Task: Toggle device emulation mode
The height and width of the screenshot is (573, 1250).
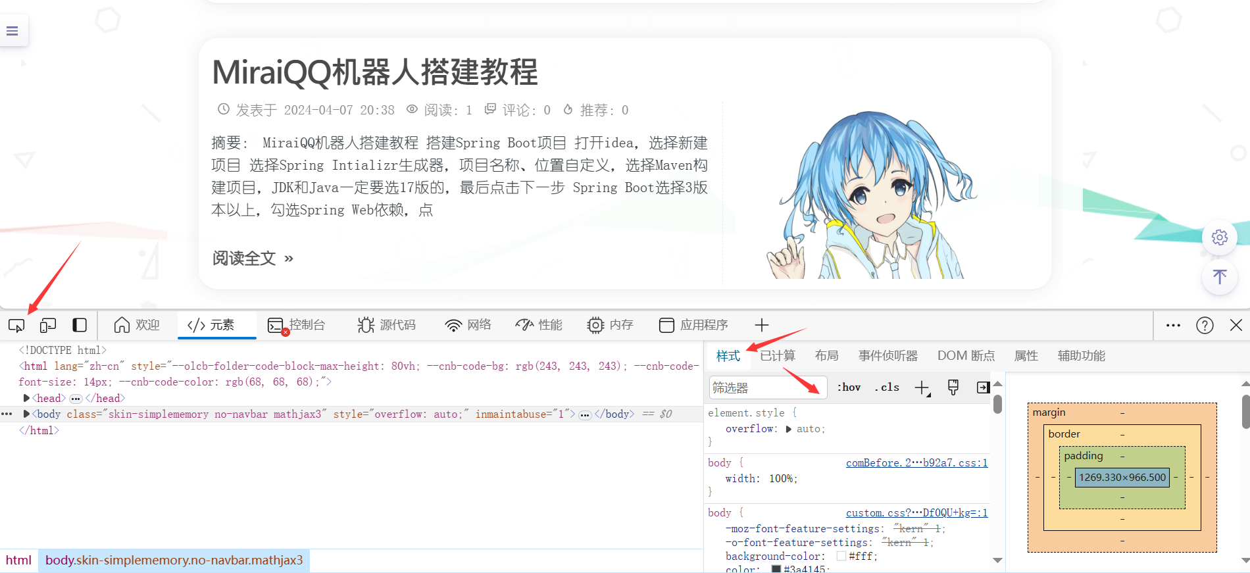Action: pos(48,325)
